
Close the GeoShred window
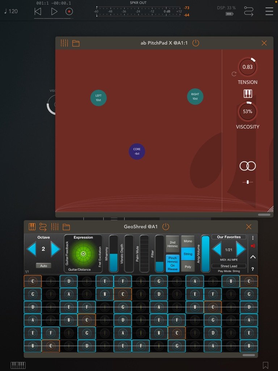click(249, 227)
